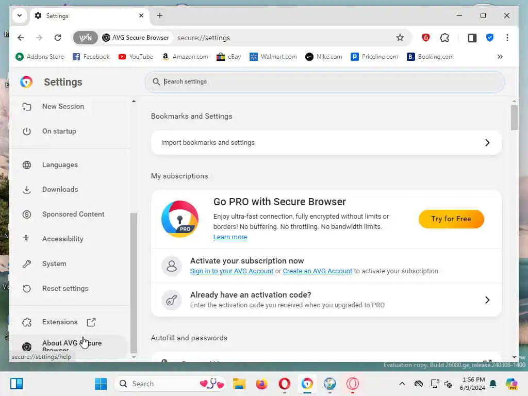Screen dimensions: 528x396
Task: Open the tab search dropdown arrow
Action: pyautogui.click(x=20, y=15)
